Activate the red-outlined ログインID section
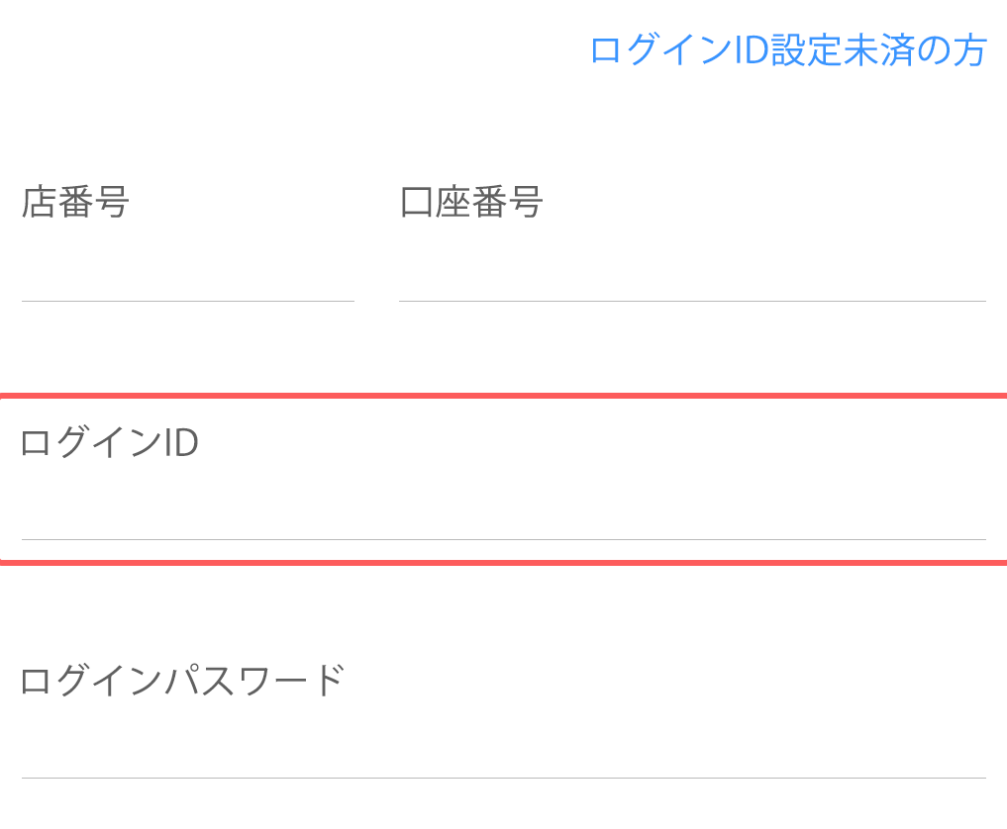 click(503, 480)
